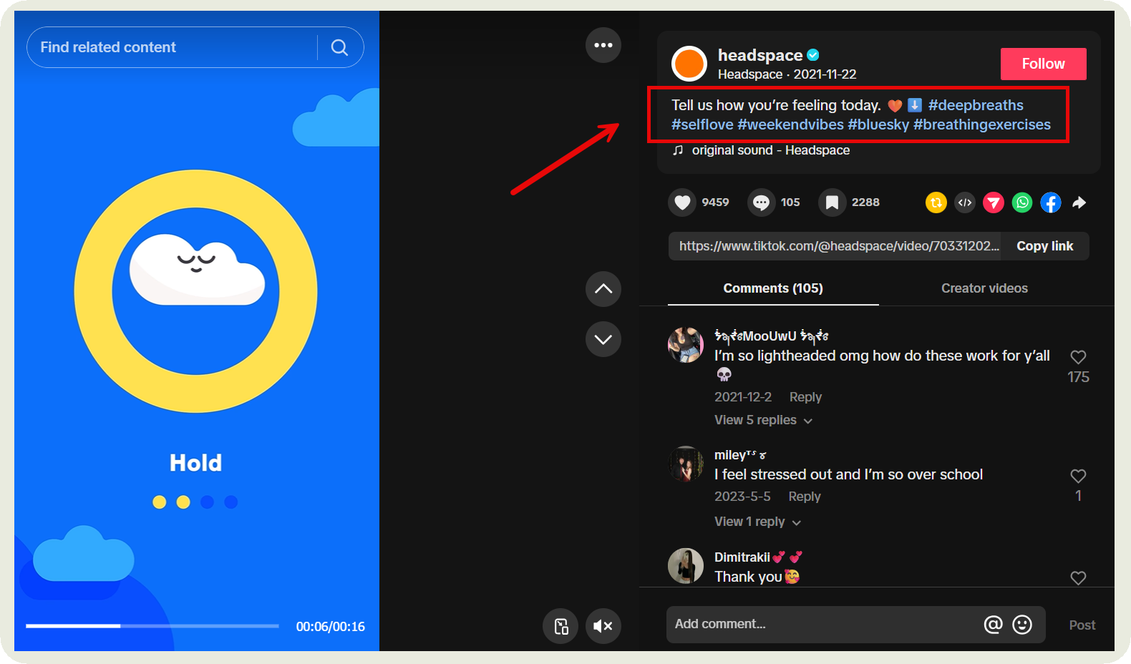Follow the headspace account
Screen dimensions: 1131x664
[x=1043, y=64]
